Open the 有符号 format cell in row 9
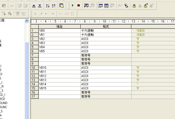175x119 pixels. (106, 64)
